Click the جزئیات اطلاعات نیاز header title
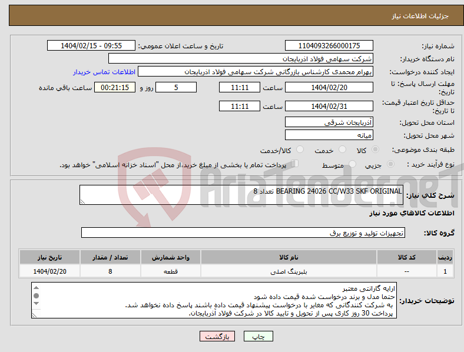 (420, 16)
